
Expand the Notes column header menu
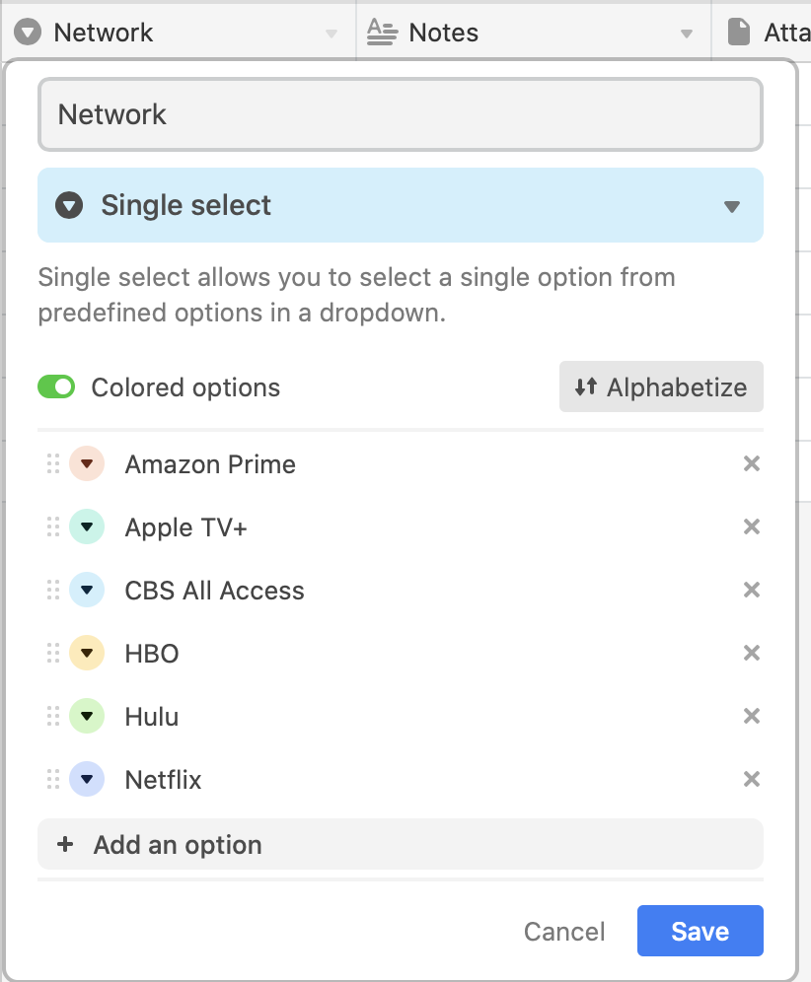(687, 34)
